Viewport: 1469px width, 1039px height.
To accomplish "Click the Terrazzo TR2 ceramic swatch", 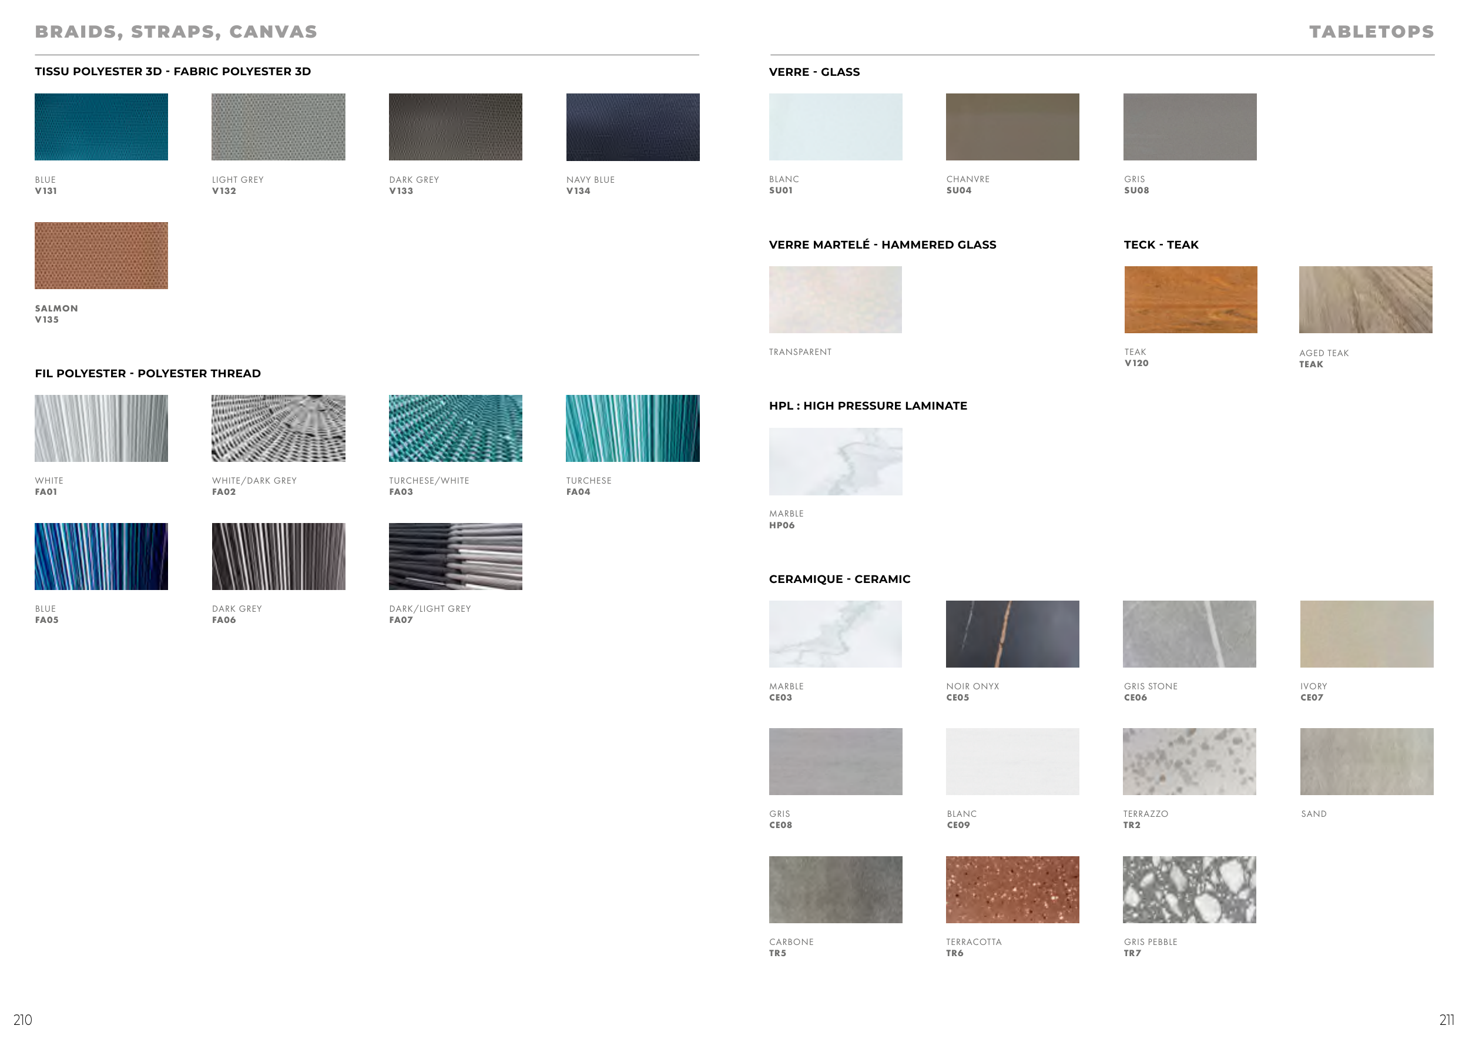I will (1189, 762).
